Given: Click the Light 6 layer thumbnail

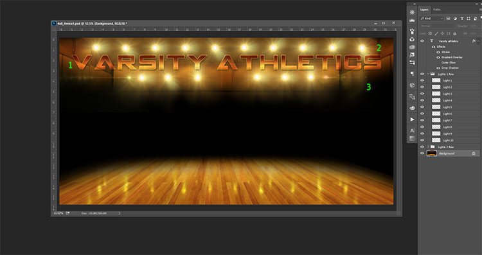Looking at the screenshot, I should (436, 114).
